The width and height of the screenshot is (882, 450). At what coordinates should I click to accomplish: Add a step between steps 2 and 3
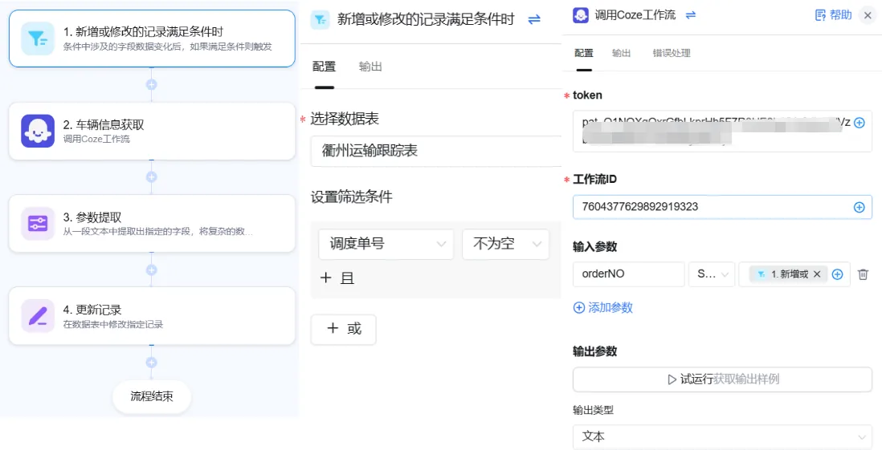151,177
